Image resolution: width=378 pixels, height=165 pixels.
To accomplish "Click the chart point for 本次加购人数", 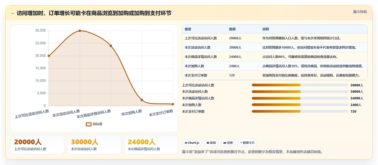I will (x=142, y=100).
